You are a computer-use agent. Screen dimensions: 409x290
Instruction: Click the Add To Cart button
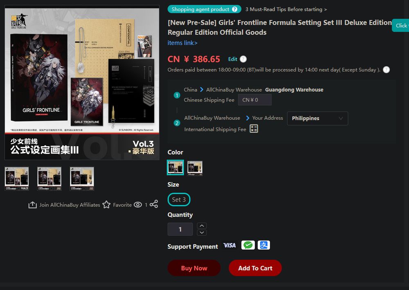click(255, 268)
